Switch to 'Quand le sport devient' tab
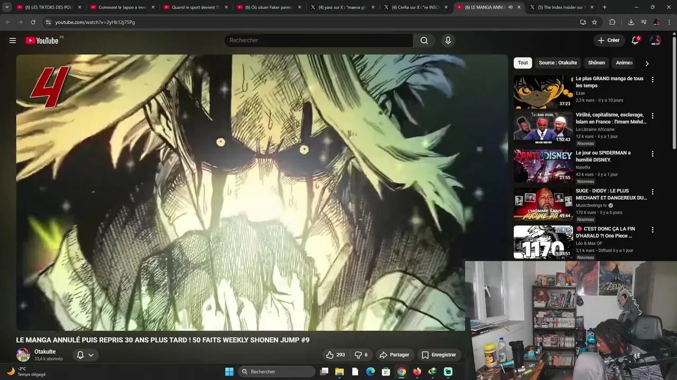Viewport: 677px width, 380px height. click(196, 7)
